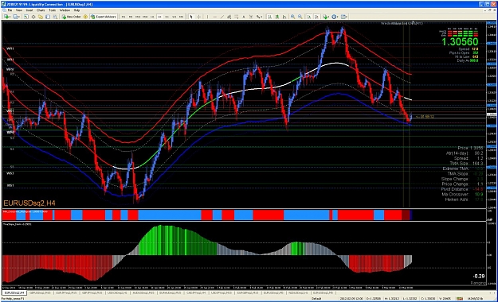498x302 pixels.
Task: Switch to the NZDUSDsq2 chart tab
Action: click(x=299, y=293)
